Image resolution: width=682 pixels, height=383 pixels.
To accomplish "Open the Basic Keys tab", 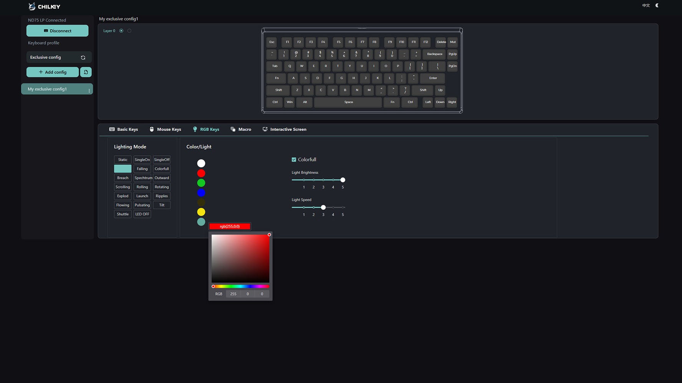I will point(124,129).
